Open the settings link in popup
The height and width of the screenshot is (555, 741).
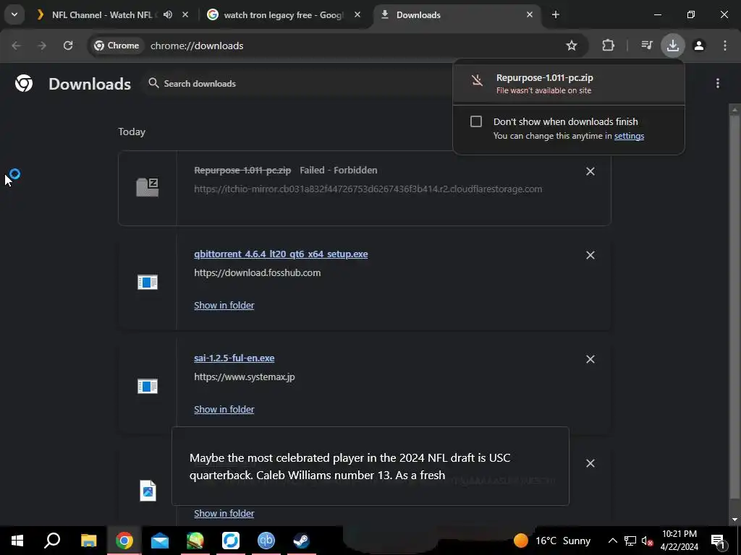629,136
